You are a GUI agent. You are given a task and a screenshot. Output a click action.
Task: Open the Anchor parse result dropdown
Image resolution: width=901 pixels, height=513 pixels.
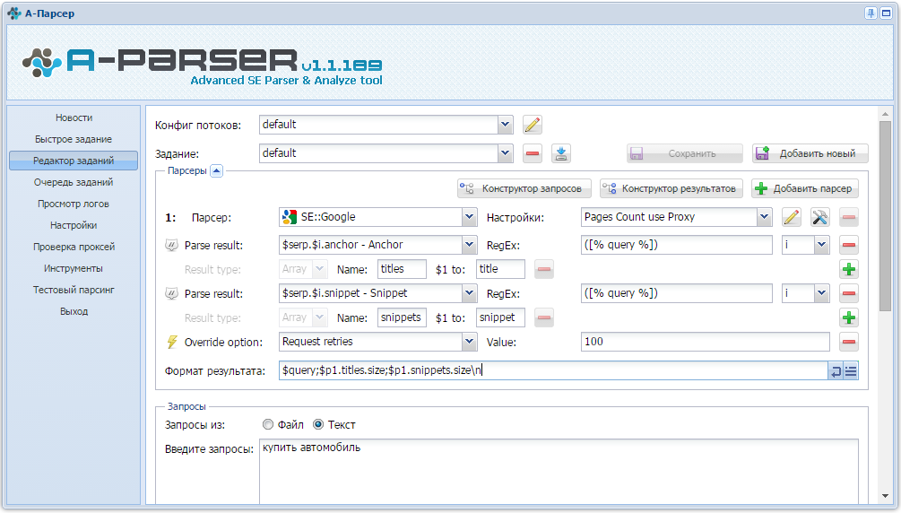[x=470, y=245]
